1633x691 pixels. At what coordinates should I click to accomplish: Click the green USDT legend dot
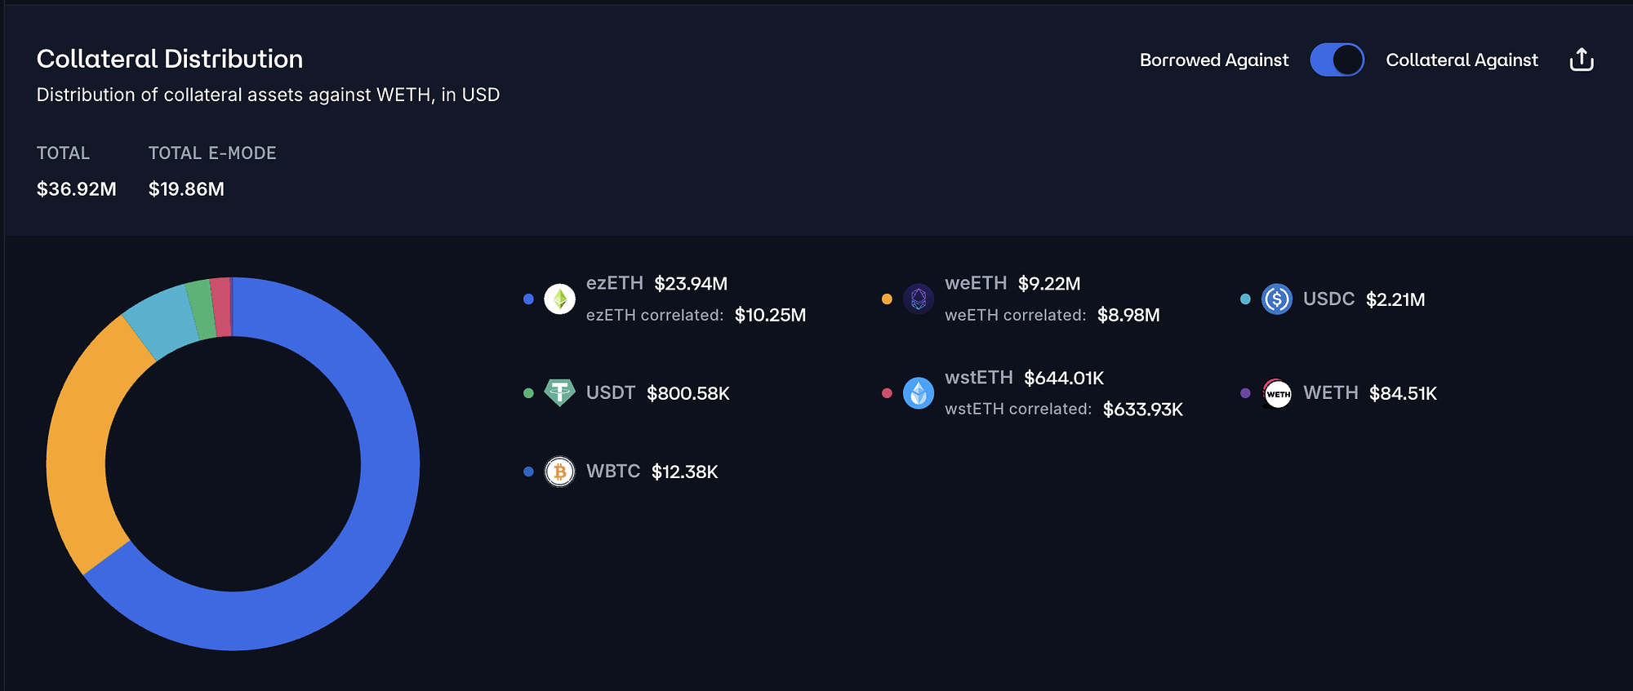point(528,393)
